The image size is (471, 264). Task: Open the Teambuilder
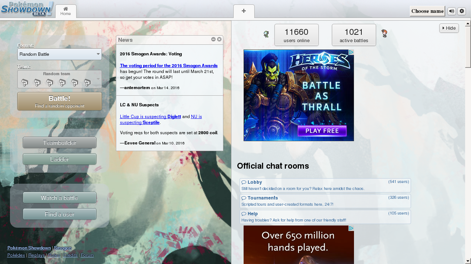60,143
